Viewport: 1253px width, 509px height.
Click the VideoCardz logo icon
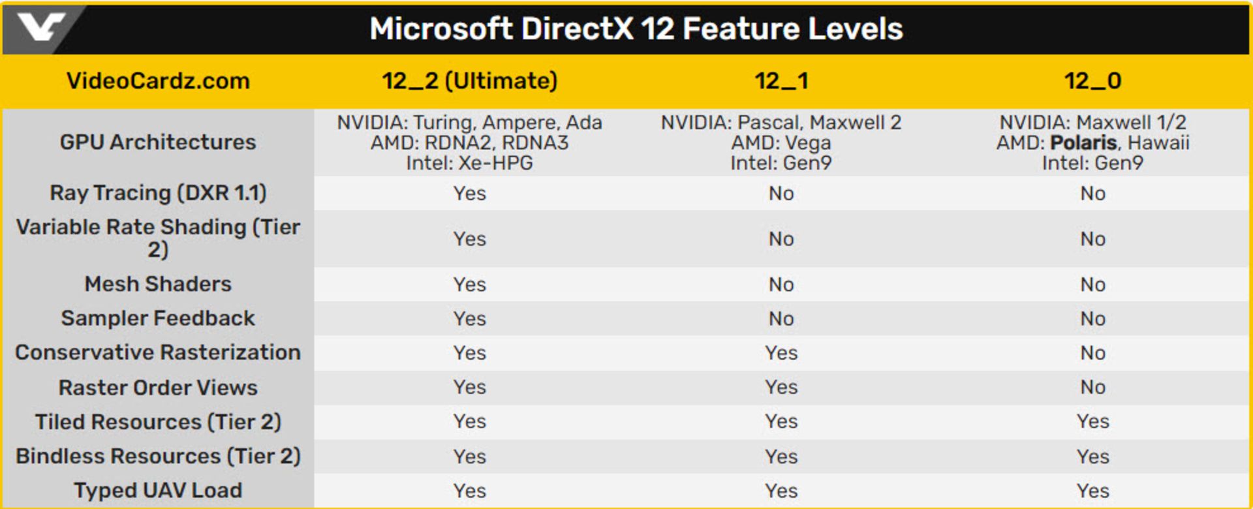pyautogui.click(x=40, y=28)
